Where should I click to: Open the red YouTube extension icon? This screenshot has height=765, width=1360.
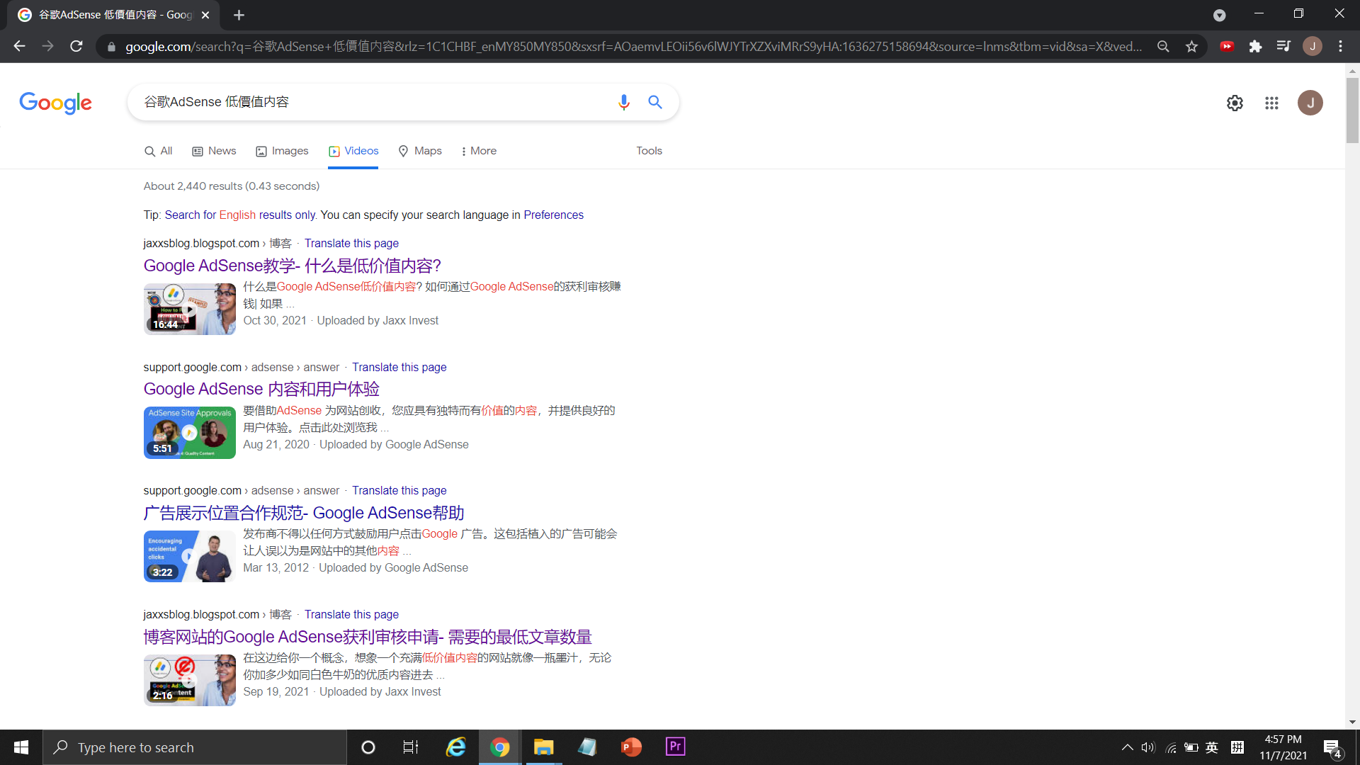1227,46
